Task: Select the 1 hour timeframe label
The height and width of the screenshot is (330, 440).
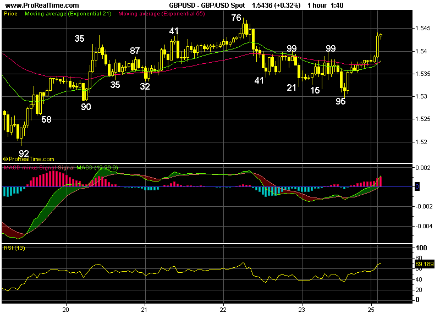Action: pyautogui.click(x=317, y=5)
